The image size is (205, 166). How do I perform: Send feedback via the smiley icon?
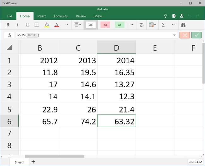[x=173, y=16]
